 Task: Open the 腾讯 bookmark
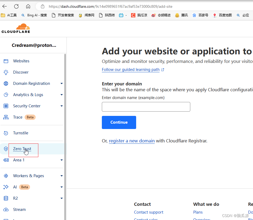point(181,15)
